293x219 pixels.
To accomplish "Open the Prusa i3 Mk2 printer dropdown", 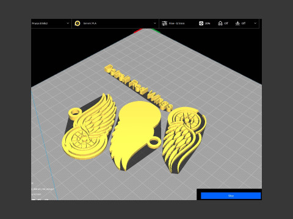I will pyautogui.click(x=51, y=23).
